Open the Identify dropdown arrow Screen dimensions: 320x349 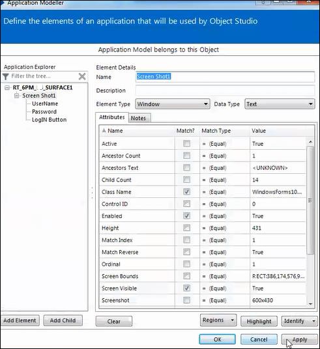click(x=313, y=321)
